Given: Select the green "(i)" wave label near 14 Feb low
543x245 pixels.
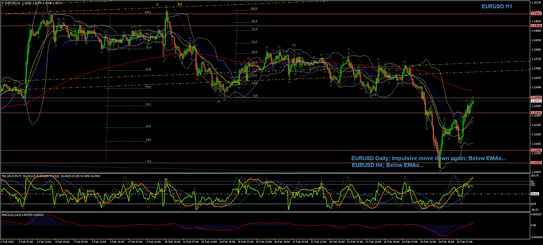Looking at the screenshot, I should [x=218, y=102].
